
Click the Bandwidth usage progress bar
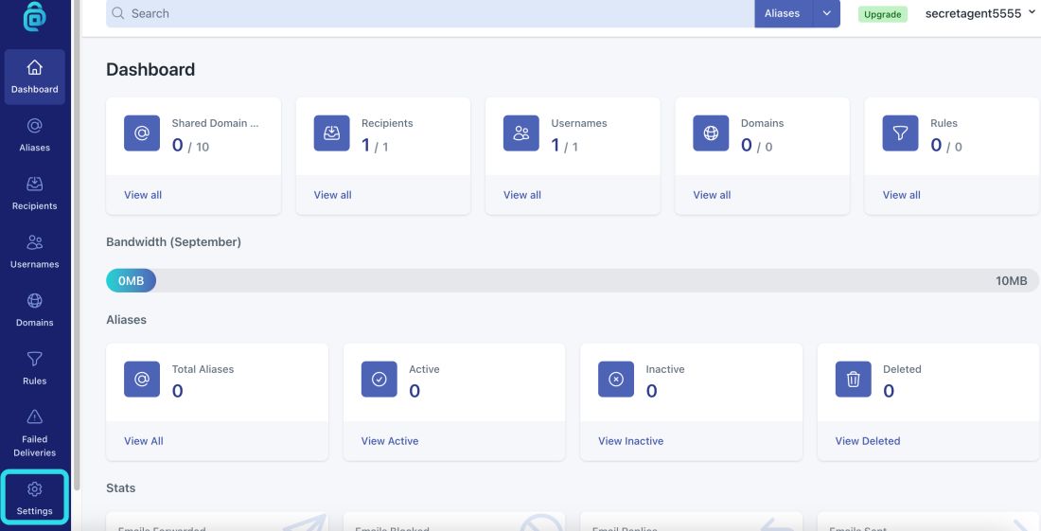point(573,281)
